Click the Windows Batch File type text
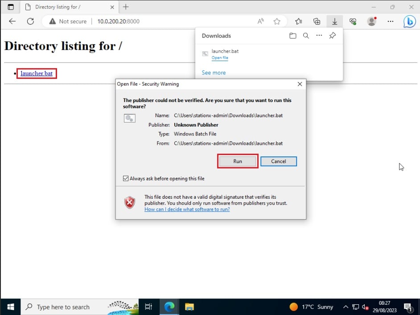420x315 pixels. tap(195, 134)
